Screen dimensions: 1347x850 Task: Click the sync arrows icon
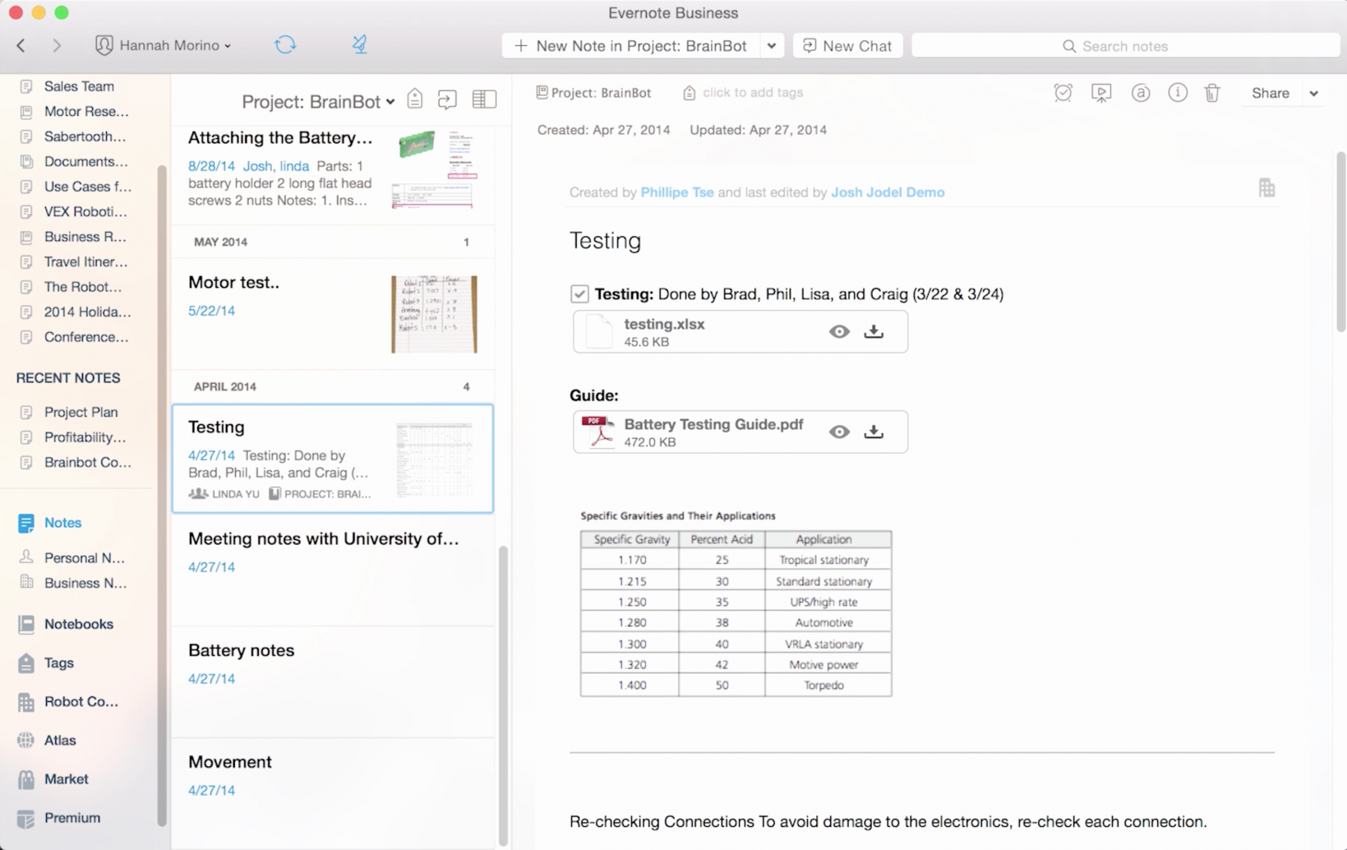[285, 45]
